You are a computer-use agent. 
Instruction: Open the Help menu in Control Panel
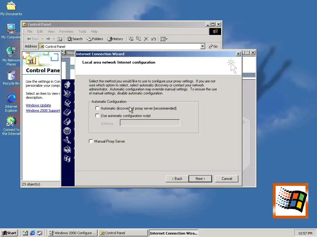click(94, 31)
